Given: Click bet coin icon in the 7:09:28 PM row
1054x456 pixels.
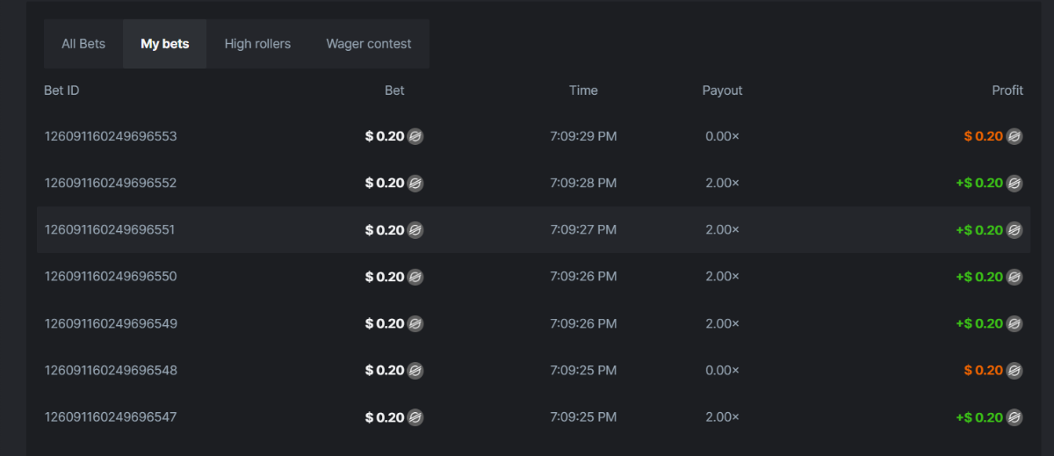Looking at the screenshot, I should click(415, 183).
